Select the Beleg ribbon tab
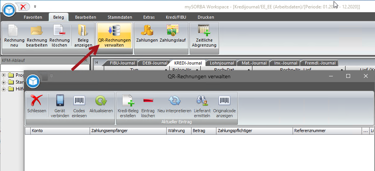This screenshot has height=171, width=375. [x=59, y=17]
